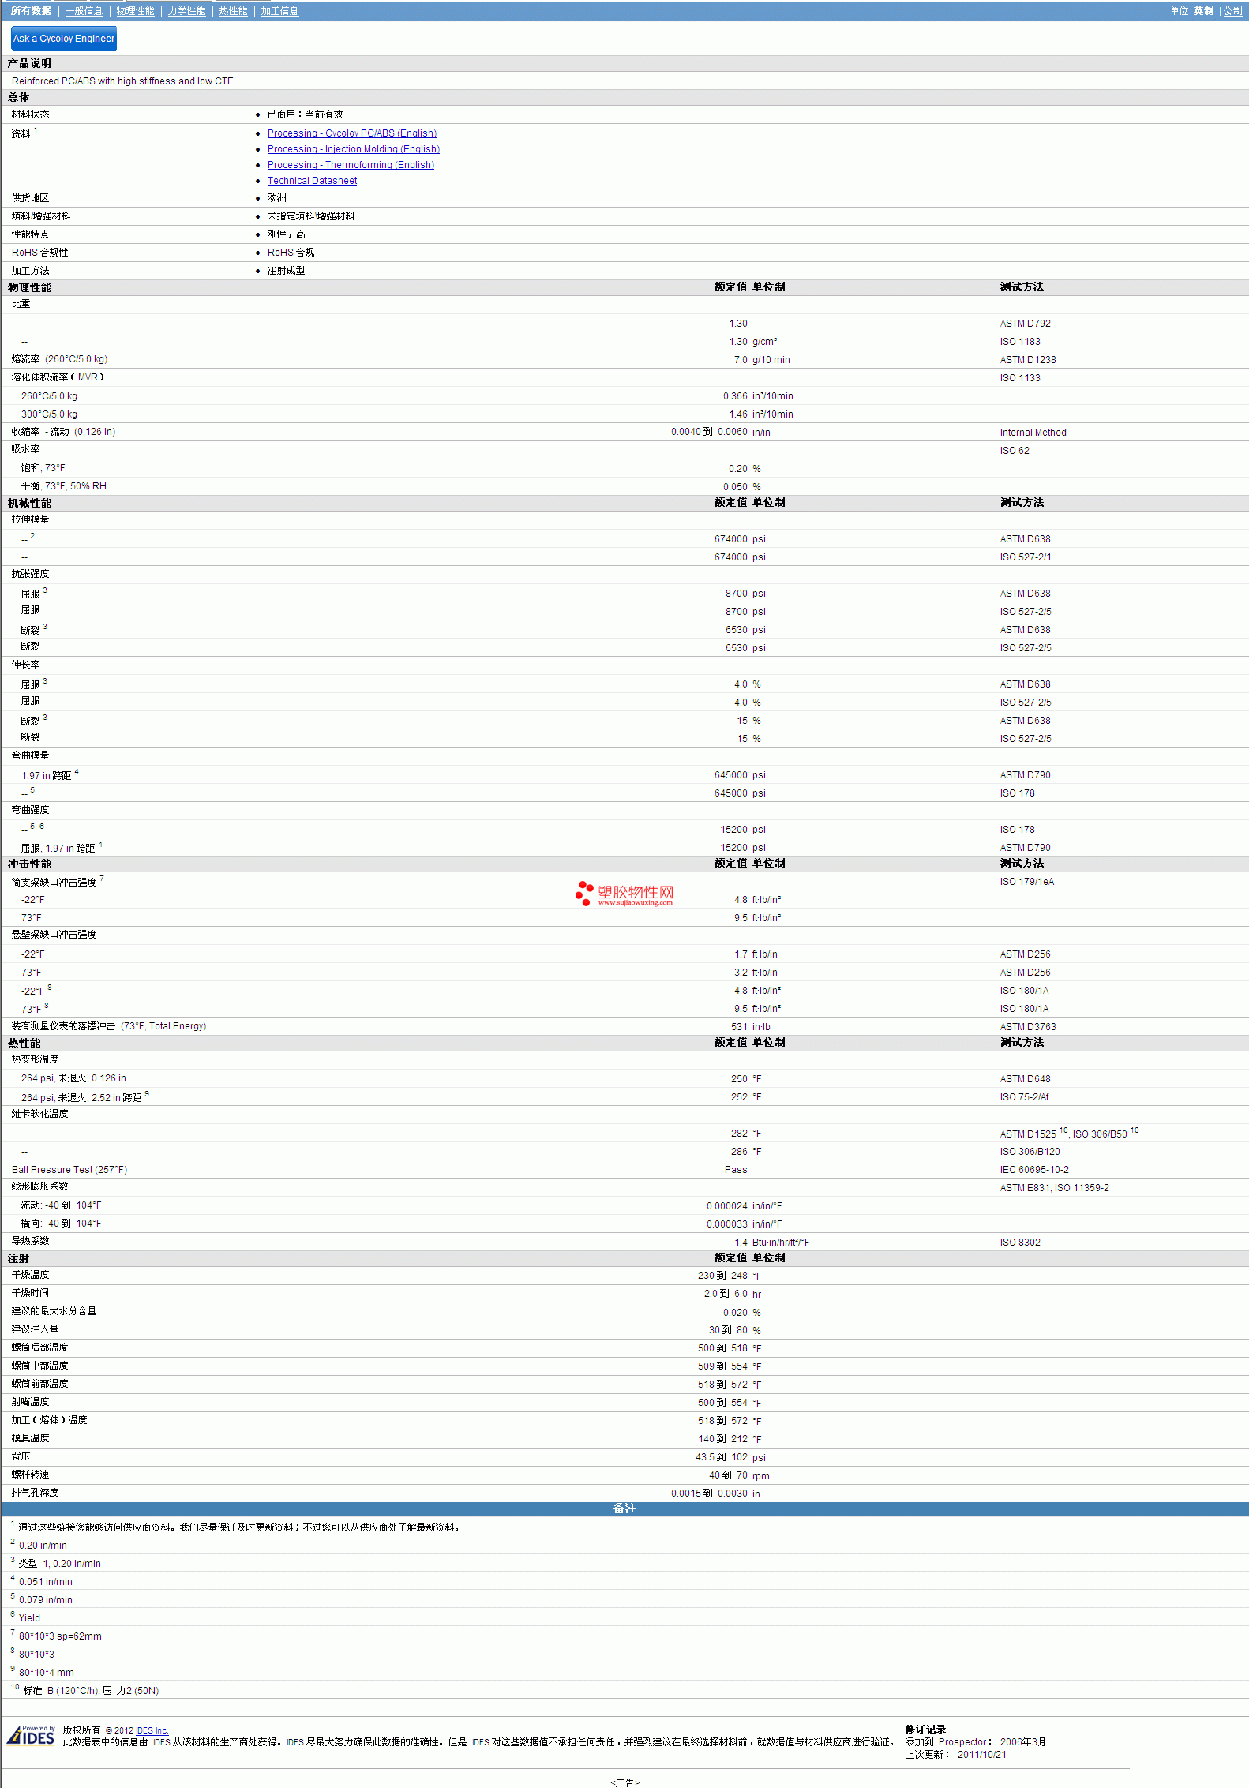This screenshot has width=1249, height=1788.
Task: Click the 机械性能 section header
Action: [29, 503]
